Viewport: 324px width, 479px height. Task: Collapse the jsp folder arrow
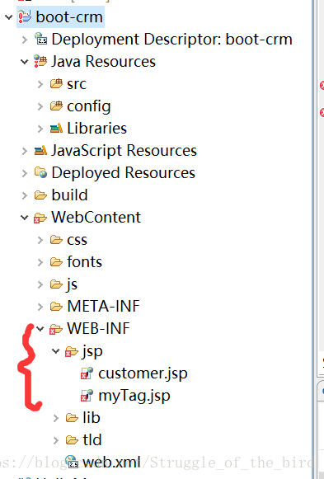click(x=55, y=351)
